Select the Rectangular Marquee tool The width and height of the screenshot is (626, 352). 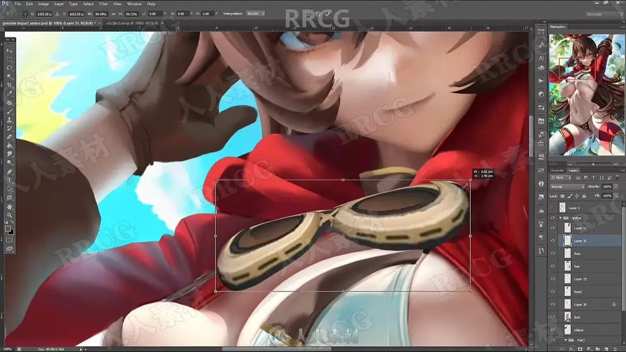pyautogui.click(x=9, y=58)
